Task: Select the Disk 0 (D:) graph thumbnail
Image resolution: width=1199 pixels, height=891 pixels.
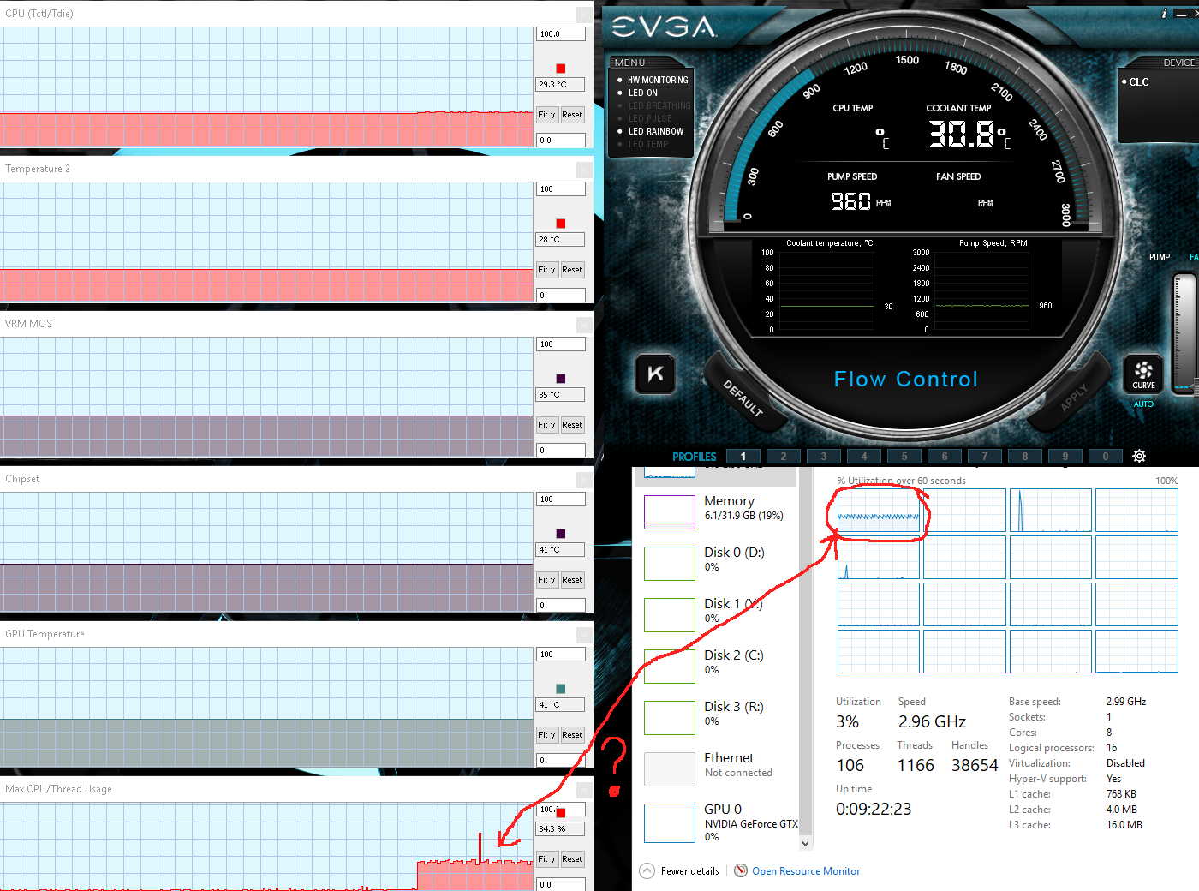Action: [670, 564]
